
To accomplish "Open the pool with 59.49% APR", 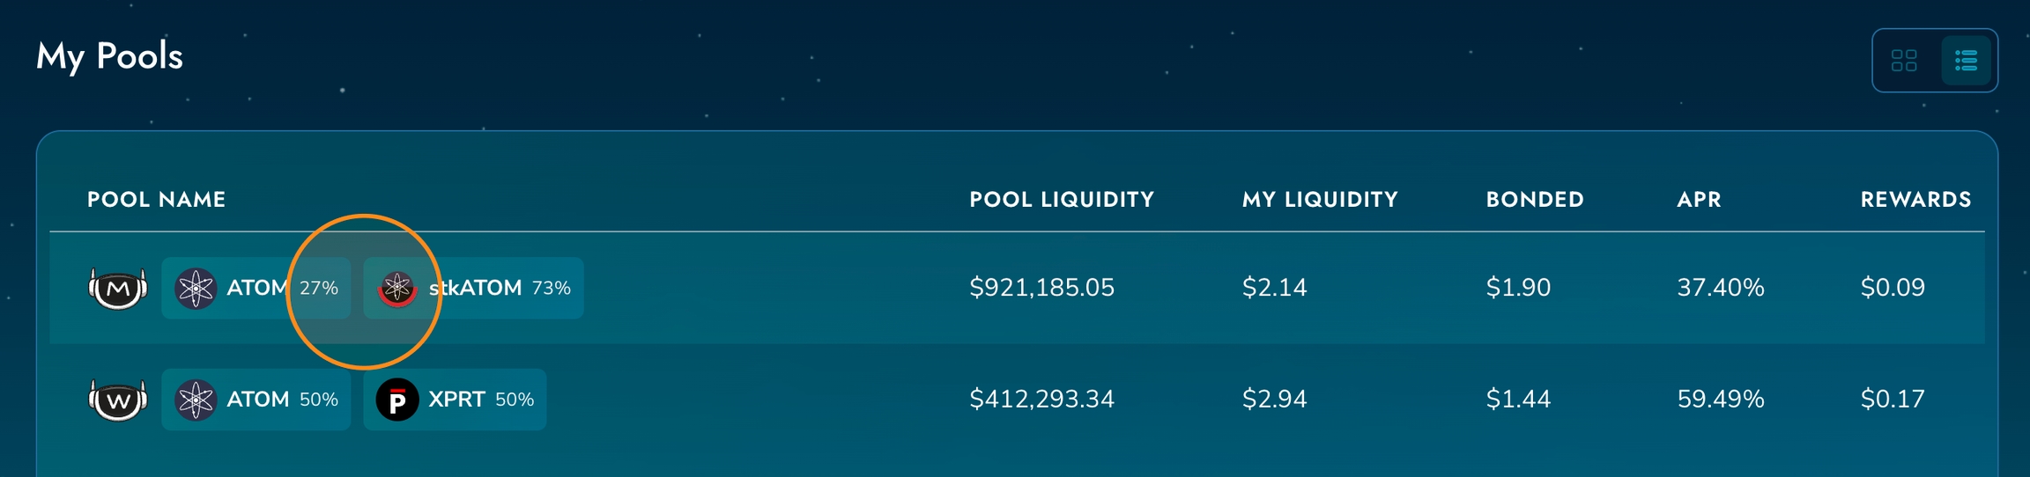I will pyautogui.click(x=1721, y=400).
